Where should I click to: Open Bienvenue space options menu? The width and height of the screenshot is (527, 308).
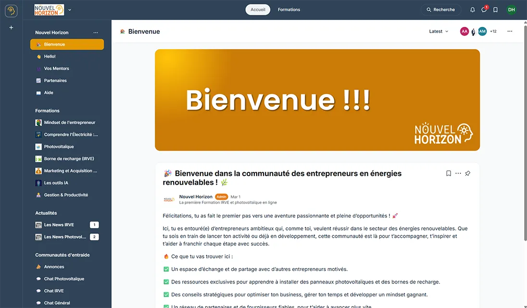coord(510,31)
